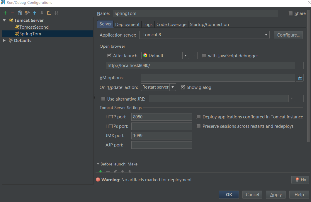Expand the Defaults tree node
The image size is (311, 202).
point(4,41)
